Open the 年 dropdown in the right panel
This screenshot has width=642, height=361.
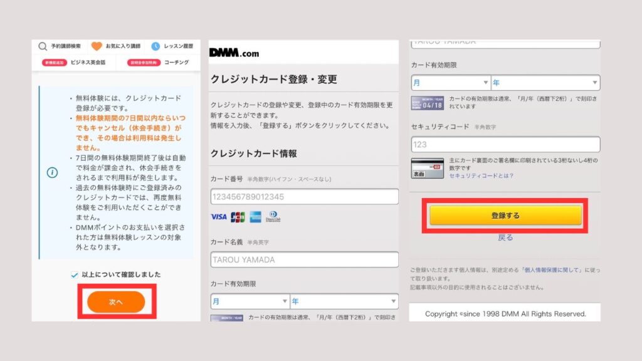[545, 83]
